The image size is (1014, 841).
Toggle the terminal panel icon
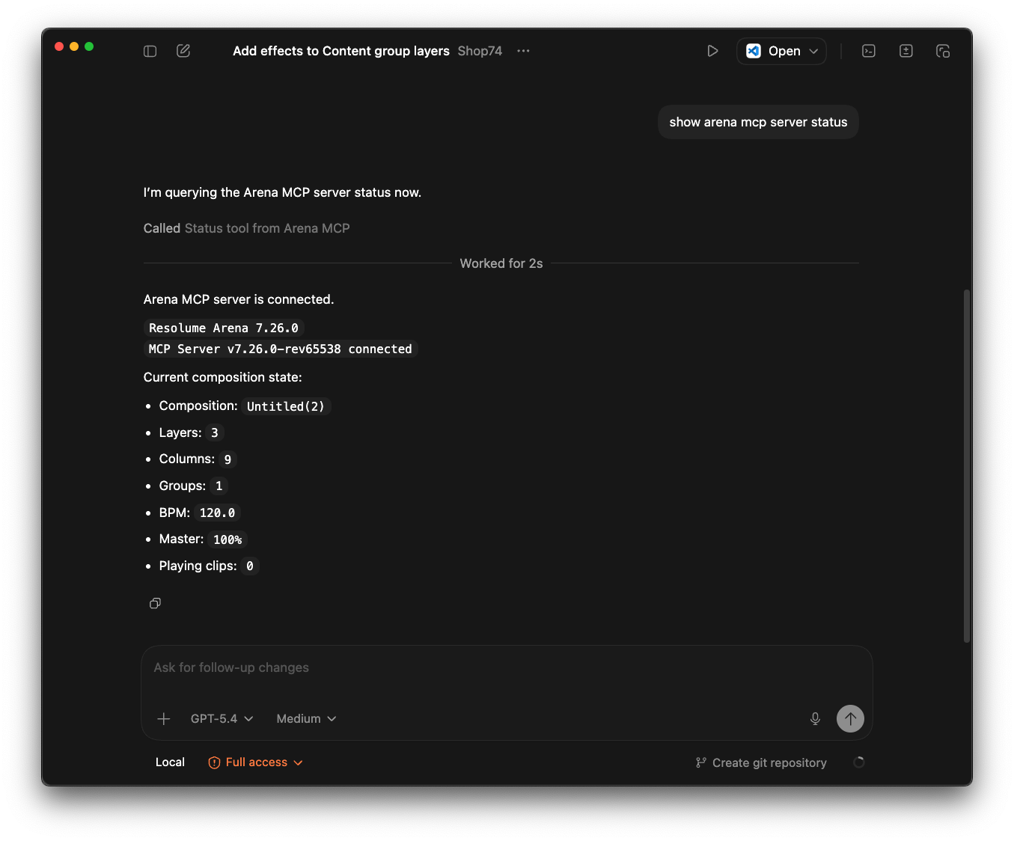coord(869,51)
